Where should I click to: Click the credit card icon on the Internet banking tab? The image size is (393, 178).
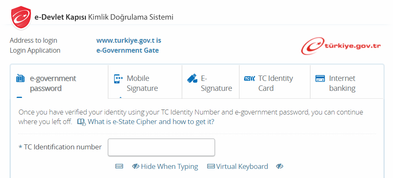coord(320,78)
